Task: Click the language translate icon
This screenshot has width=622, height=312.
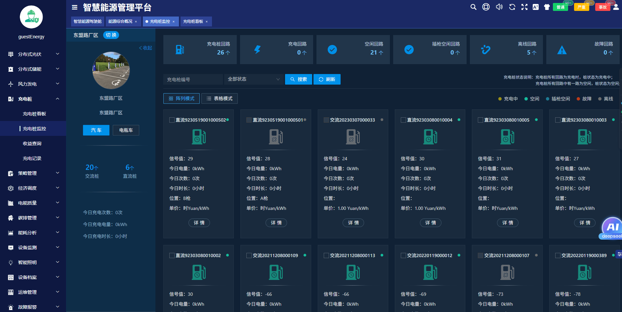Action: 536,7
